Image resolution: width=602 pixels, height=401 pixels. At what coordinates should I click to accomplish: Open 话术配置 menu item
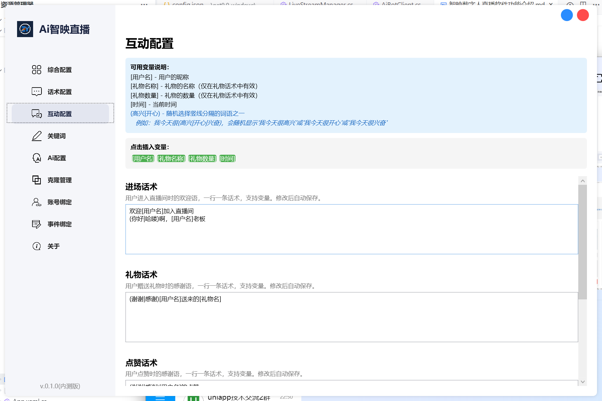coord(60,92)
